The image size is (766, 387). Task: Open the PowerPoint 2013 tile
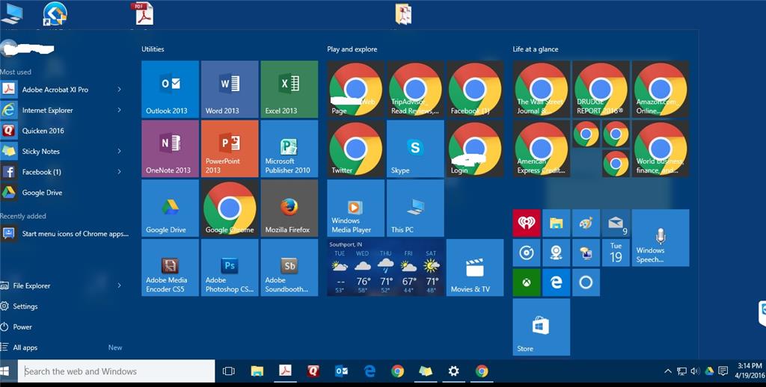(230, 149)
